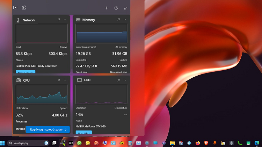Launch Kodi from the taskbar
262x147 pixels.
(189, 143)
